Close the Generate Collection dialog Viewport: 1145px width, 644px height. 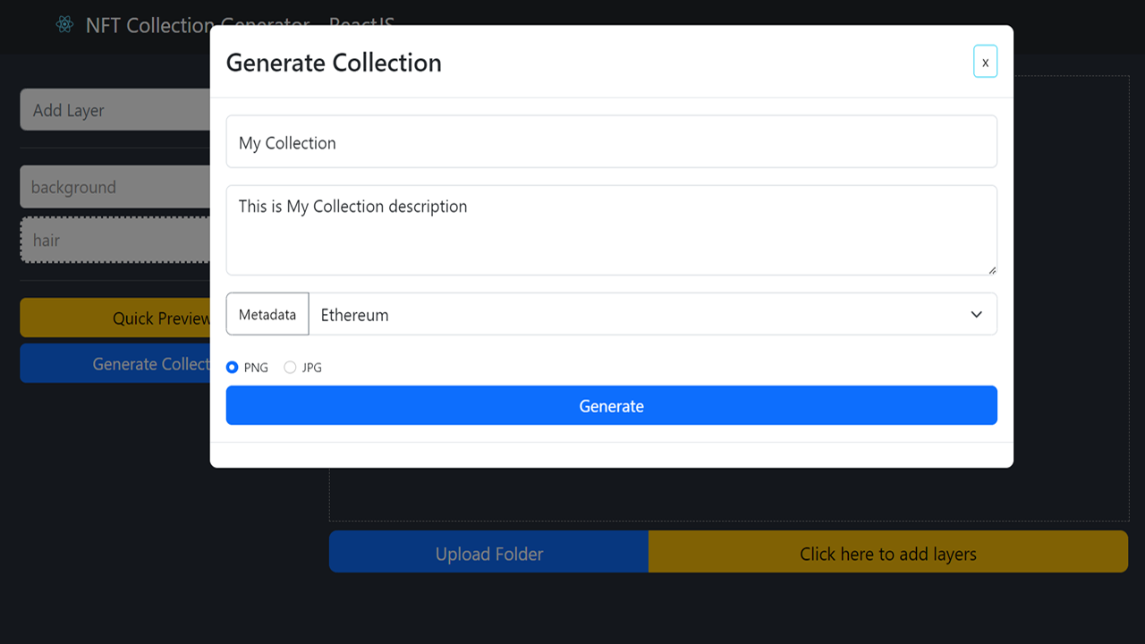985,62
